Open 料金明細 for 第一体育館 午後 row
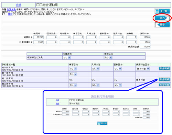This screenshot has height=135, width=172. (164, 68)
